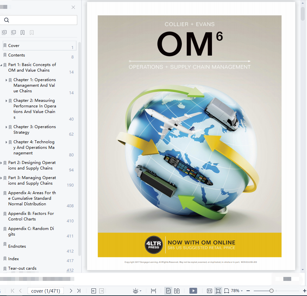Screen dimensions: 307x296
Task: Click page number 190 beside Part 3
Action: point(70,185)
